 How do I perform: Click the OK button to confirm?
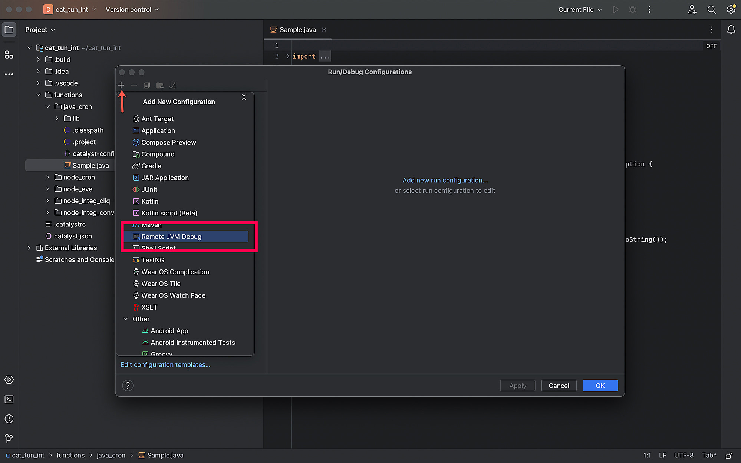click(x=600, y=385)
